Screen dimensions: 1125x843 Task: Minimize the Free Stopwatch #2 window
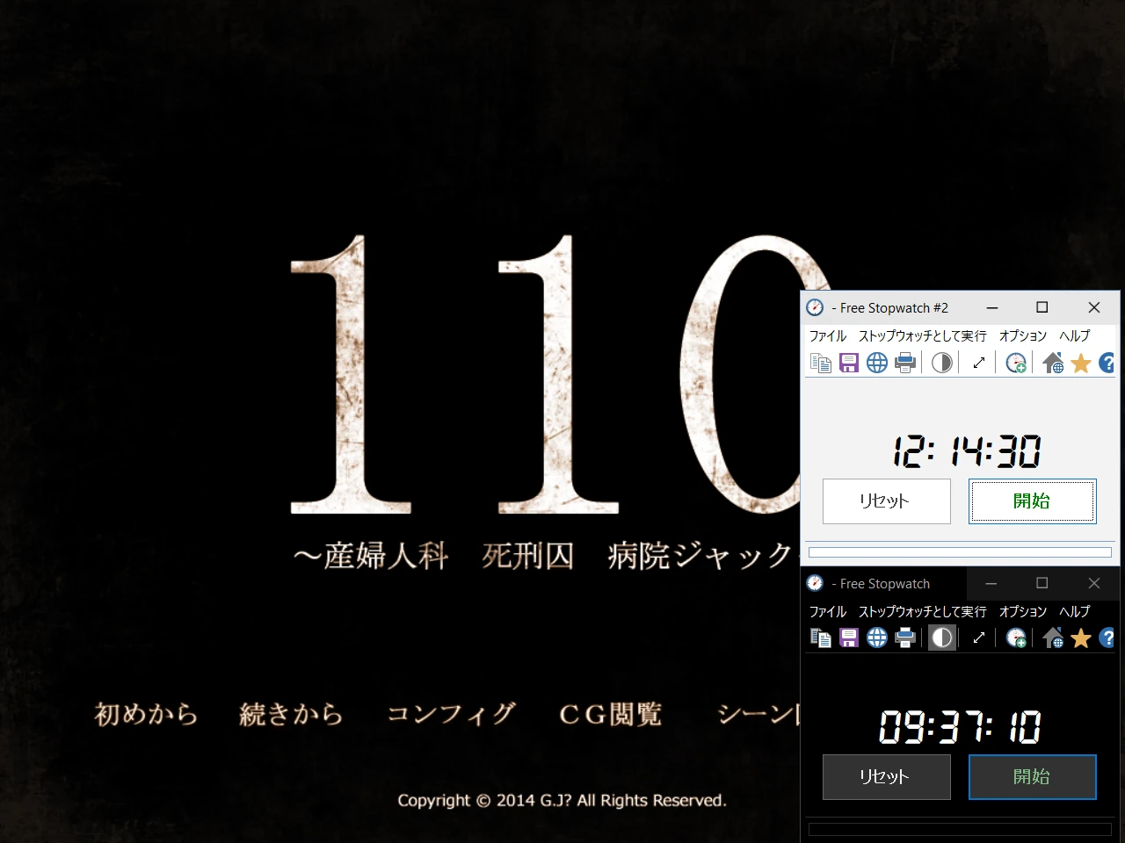coord(992,307)
